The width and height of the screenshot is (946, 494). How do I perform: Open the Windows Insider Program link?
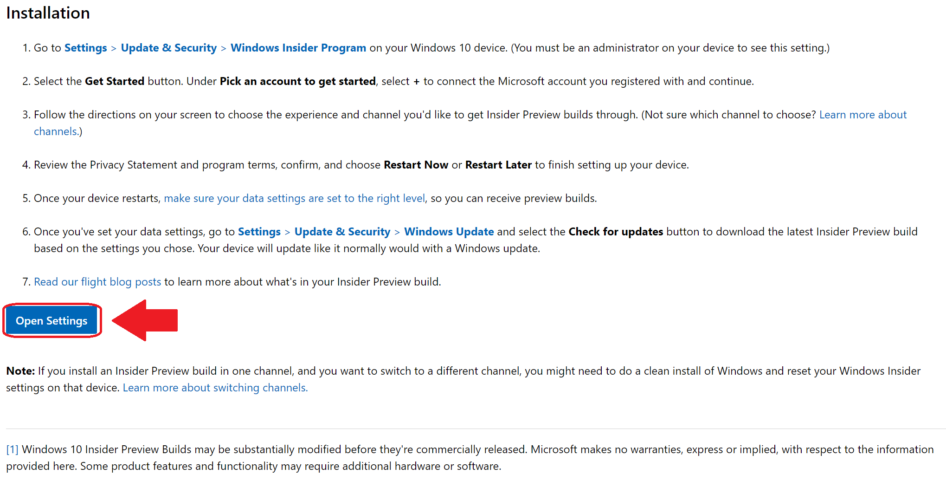click(298, 48)
